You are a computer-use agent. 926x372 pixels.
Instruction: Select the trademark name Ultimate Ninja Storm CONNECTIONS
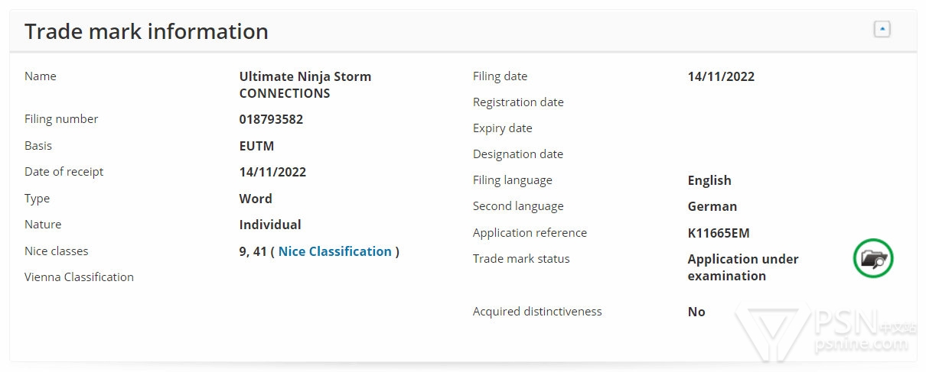[305, 85]
